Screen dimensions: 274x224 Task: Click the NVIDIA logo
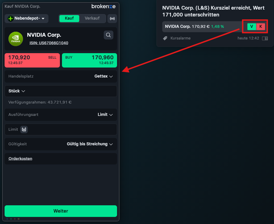coord(16,39)
